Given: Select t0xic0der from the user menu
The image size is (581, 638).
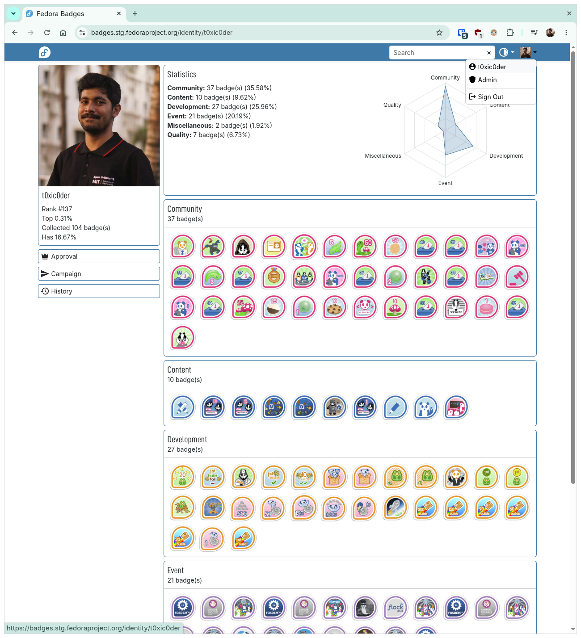Looking at the screenshot, I should (x=501, y=67).
